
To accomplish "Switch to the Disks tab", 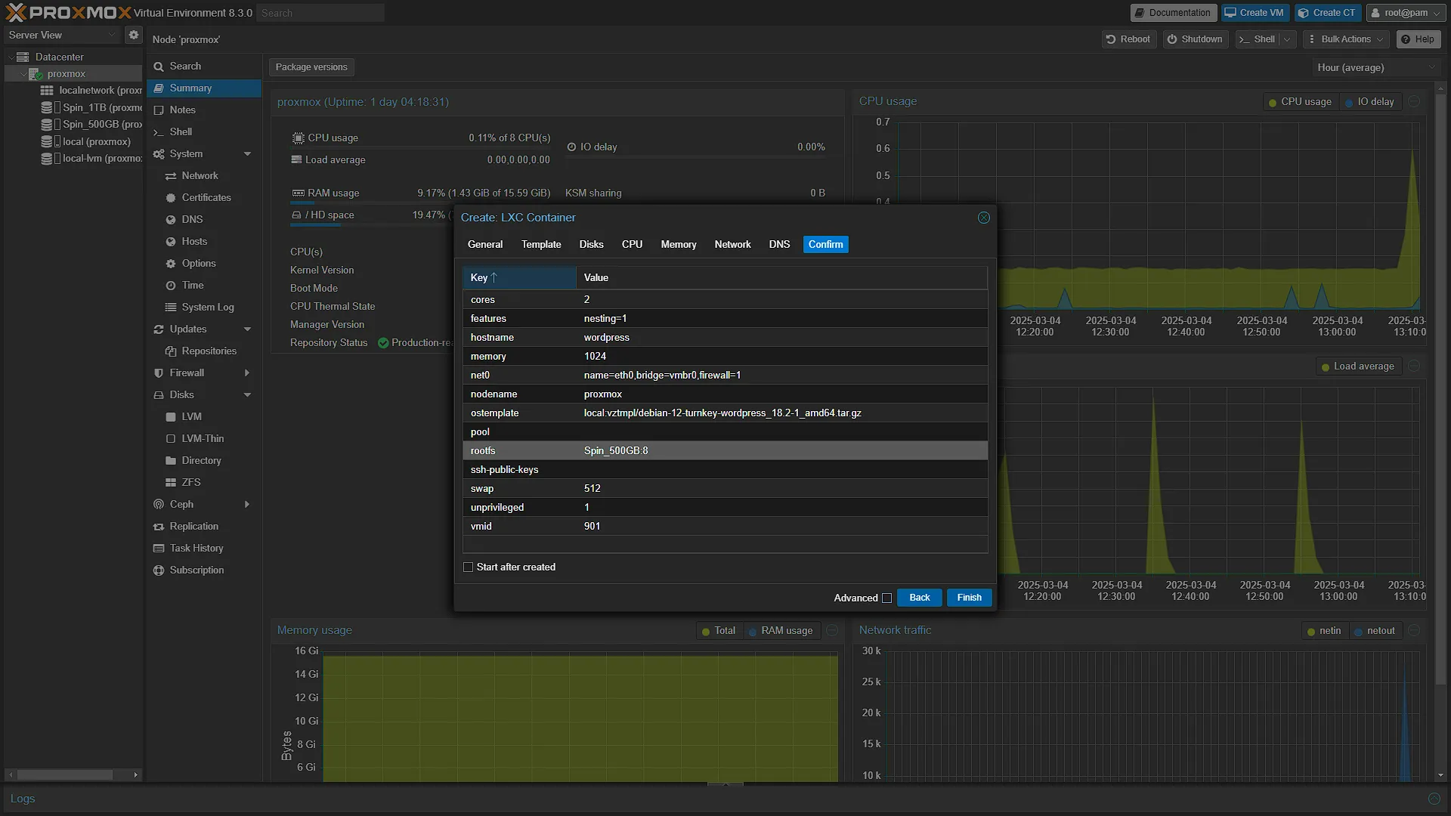I will pos(591,245).
